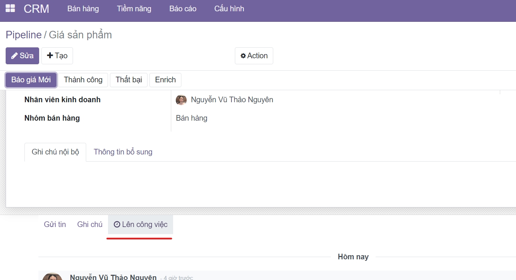
Task: Open the Tiềm năng menu
Action: click(x=134, y=9)
